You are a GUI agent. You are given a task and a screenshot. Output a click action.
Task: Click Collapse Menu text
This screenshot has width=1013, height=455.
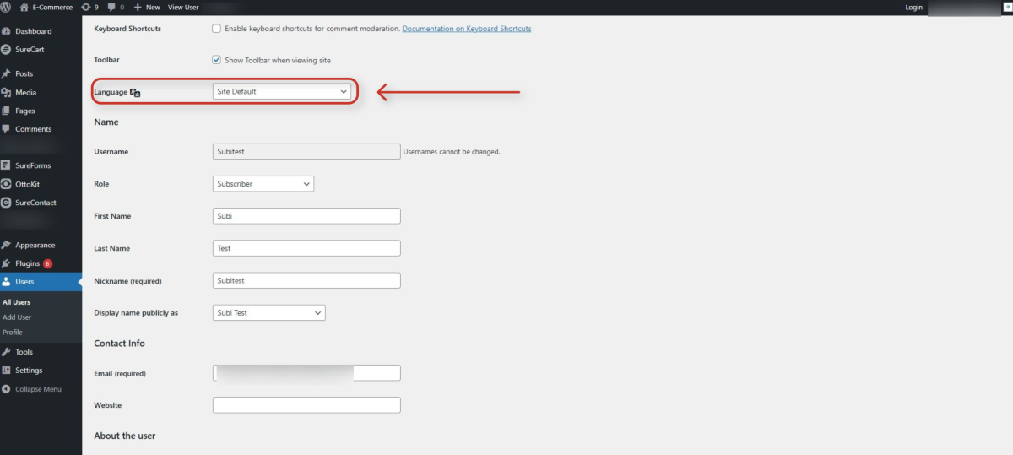tap(38, 389)
